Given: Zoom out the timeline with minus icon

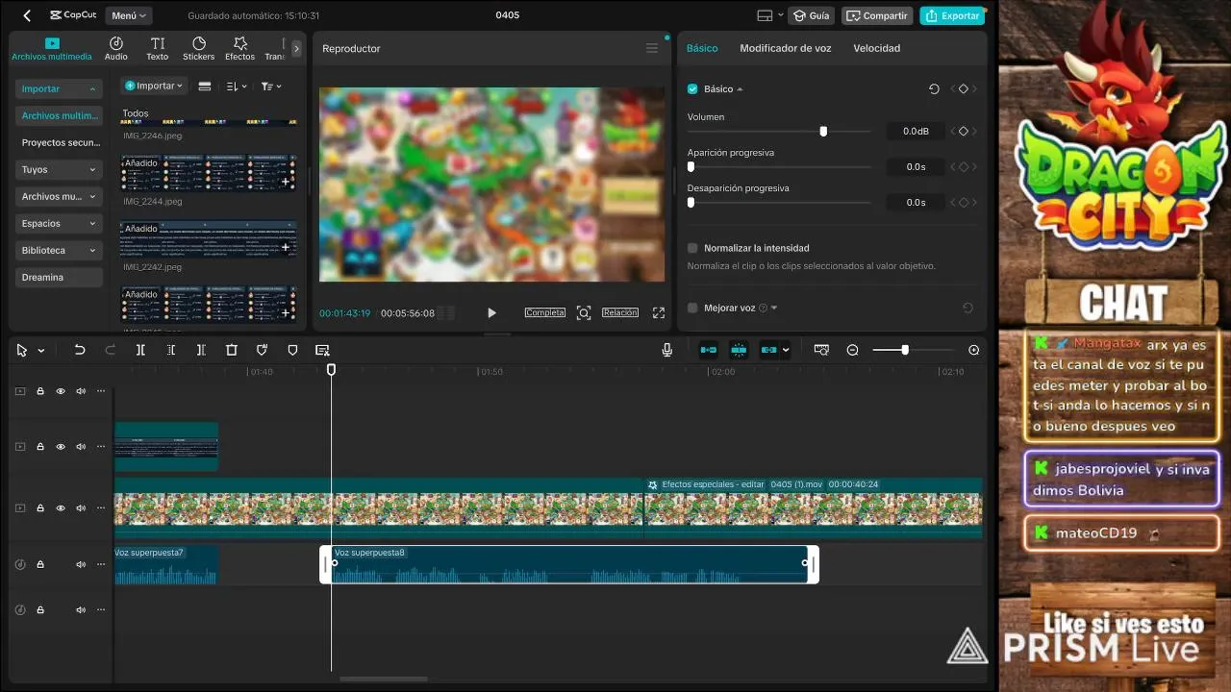Looking at the screenshot, I should (x=852, y=350).
